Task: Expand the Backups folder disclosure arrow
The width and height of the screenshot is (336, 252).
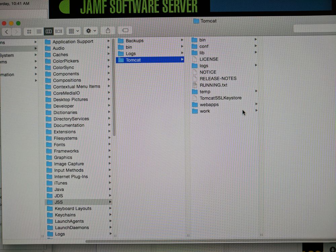Action: (182, 40)
